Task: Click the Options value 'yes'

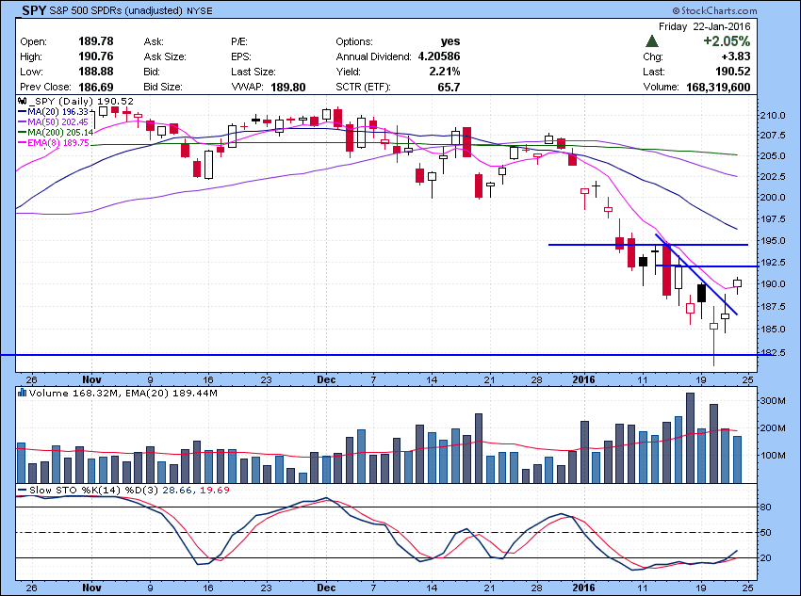Action: coord(450,41)
